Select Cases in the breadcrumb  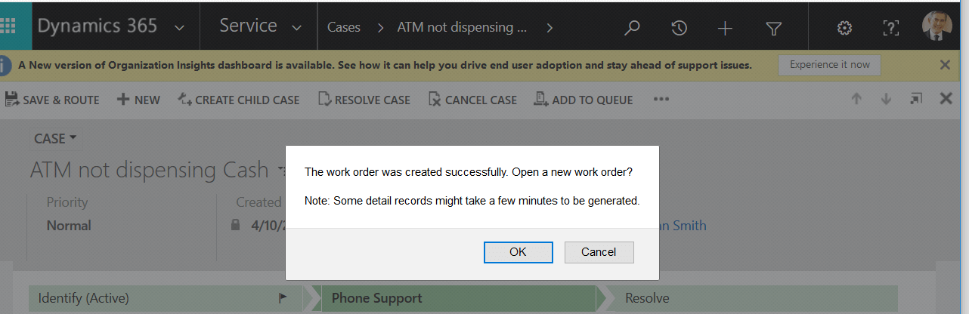344,27
